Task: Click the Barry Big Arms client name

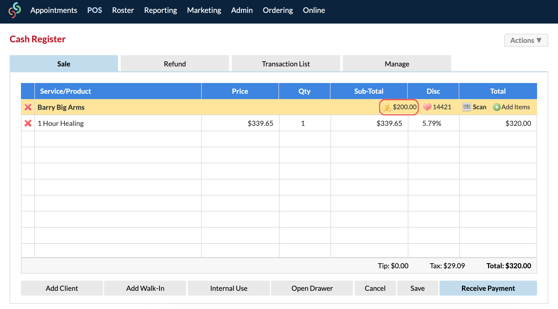Action: click(61, 107)
